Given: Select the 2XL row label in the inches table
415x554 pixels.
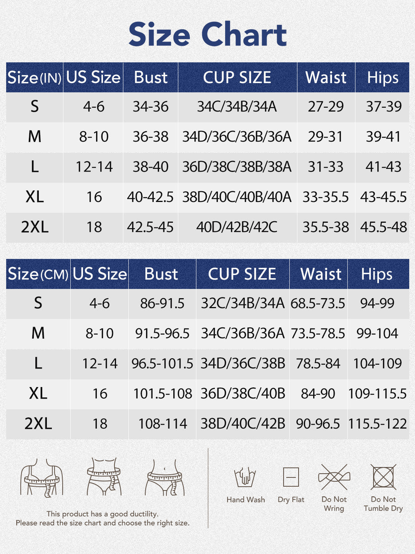Looking at the screenshot, I should click(x=35, y=227).
